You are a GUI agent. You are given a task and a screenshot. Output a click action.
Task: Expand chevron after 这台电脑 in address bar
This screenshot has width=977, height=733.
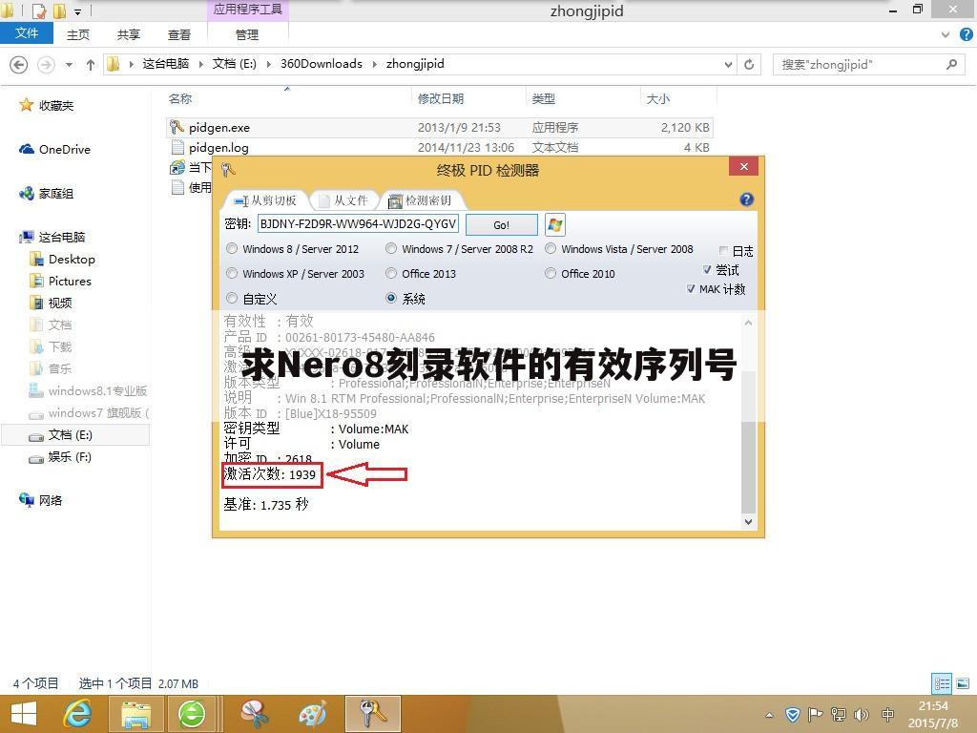click(200, 64)
